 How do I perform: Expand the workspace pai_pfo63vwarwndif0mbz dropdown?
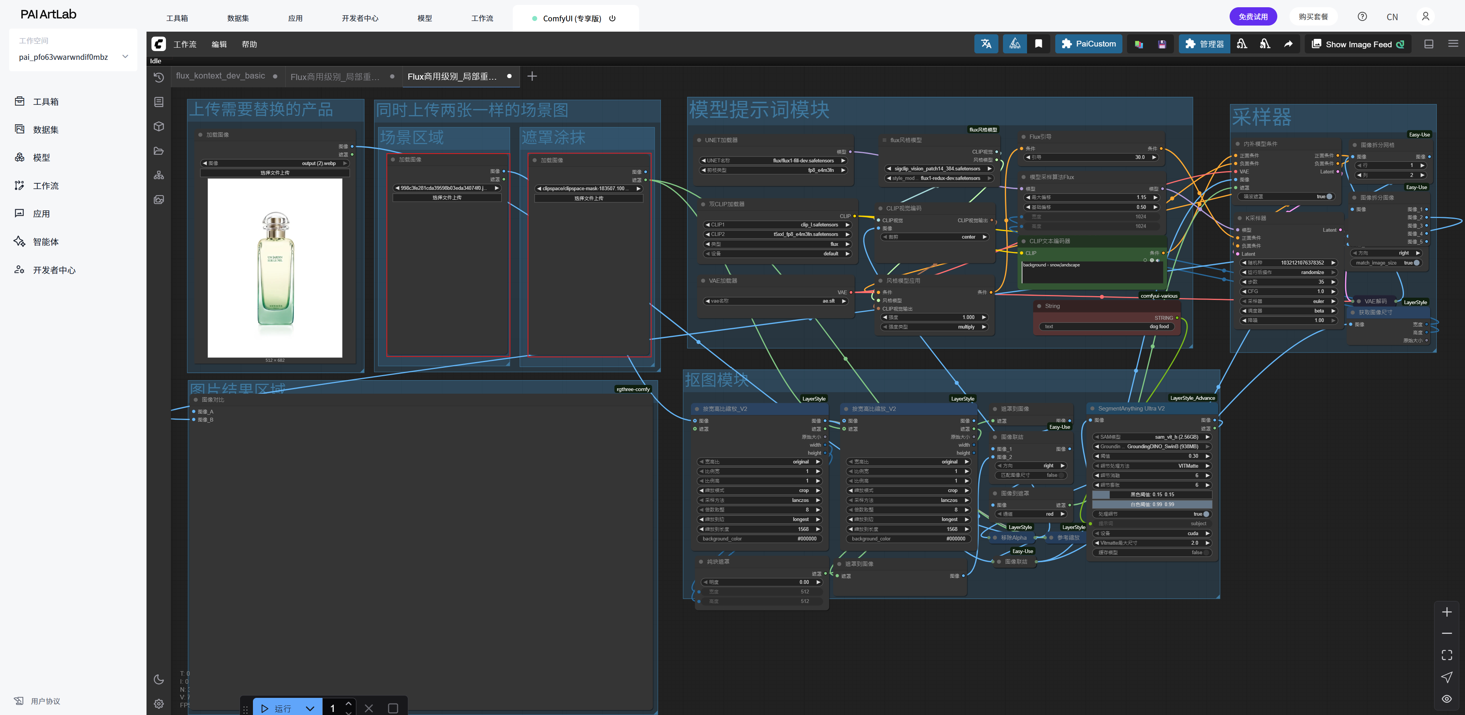(x=125, y=56)
